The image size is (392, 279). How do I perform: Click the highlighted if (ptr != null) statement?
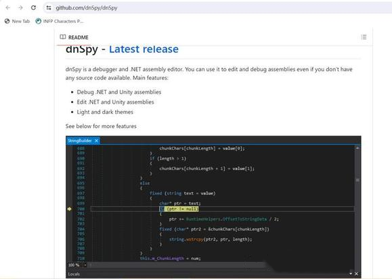tap(179, 209)
